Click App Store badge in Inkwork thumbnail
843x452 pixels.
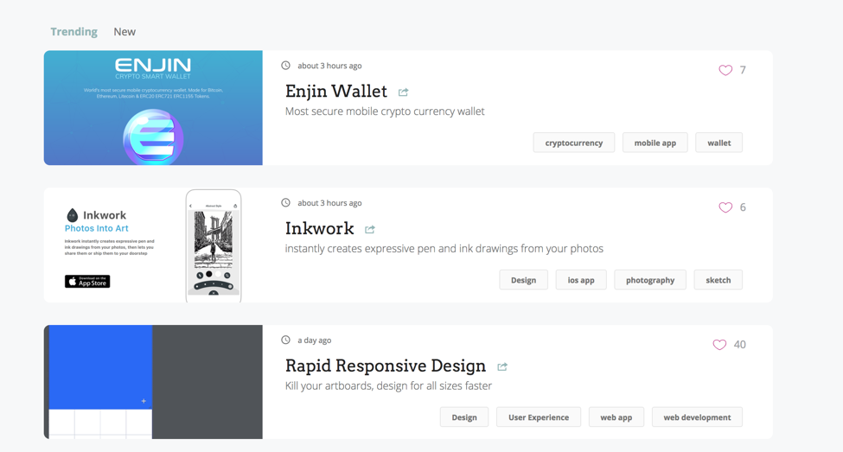87,282
